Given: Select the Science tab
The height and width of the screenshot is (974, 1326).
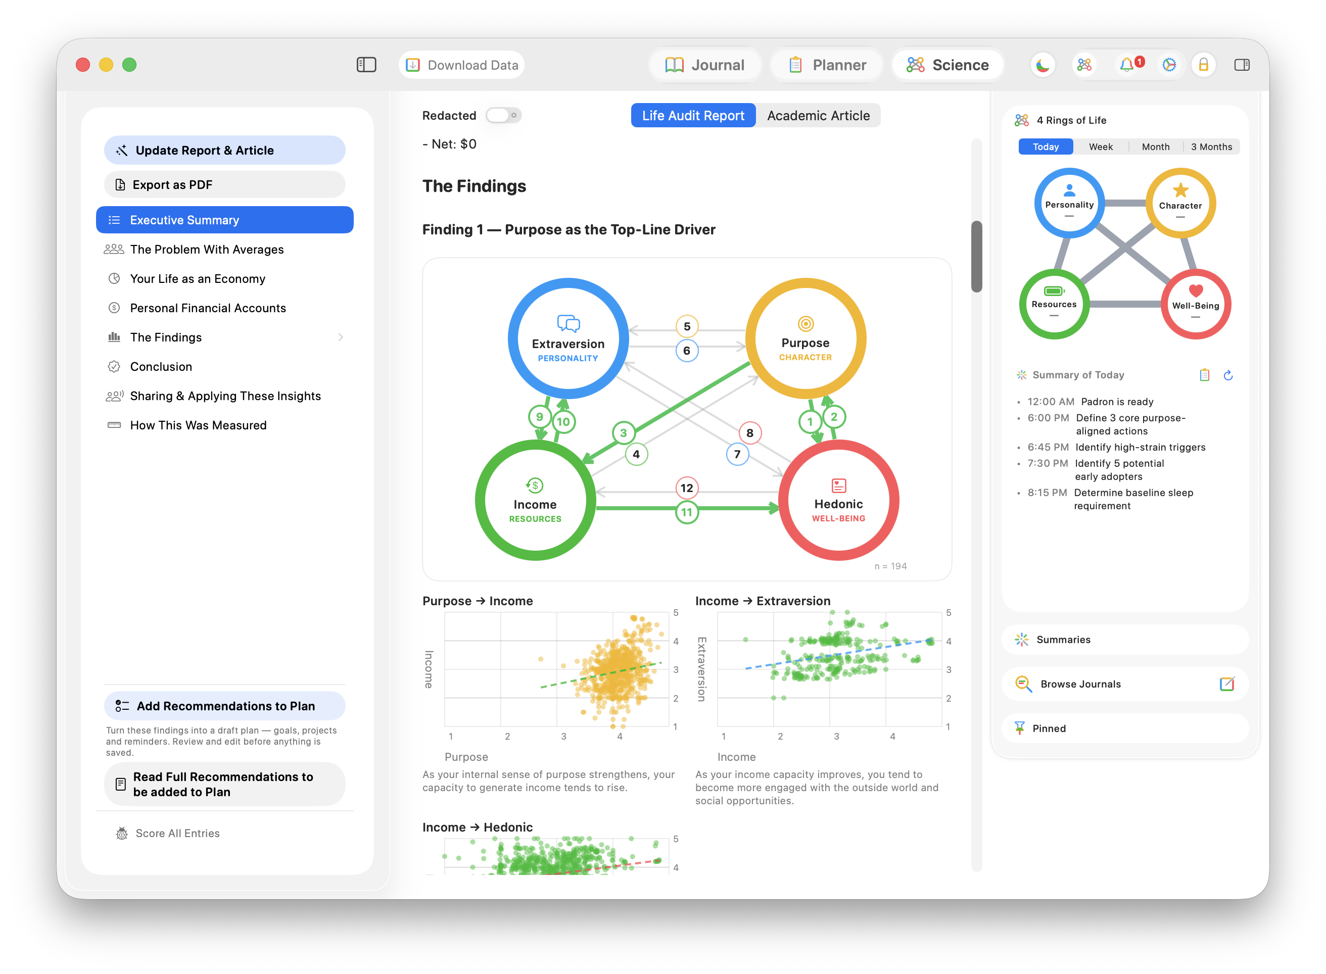Looking at the screenshot, I should tap(948, 65).
